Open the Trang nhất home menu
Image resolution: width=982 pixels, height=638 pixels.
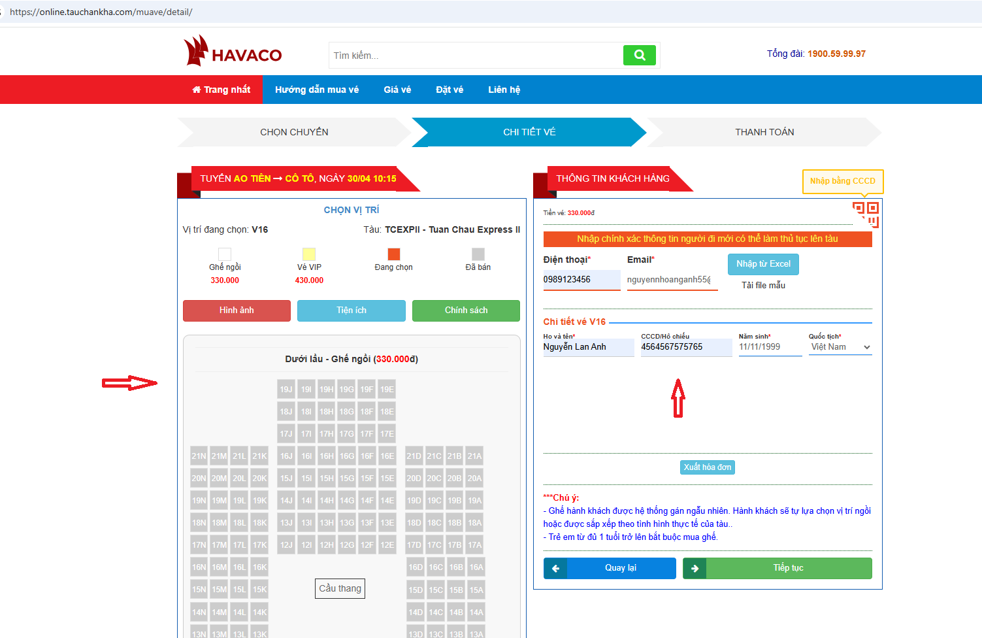tap(221, 90)
